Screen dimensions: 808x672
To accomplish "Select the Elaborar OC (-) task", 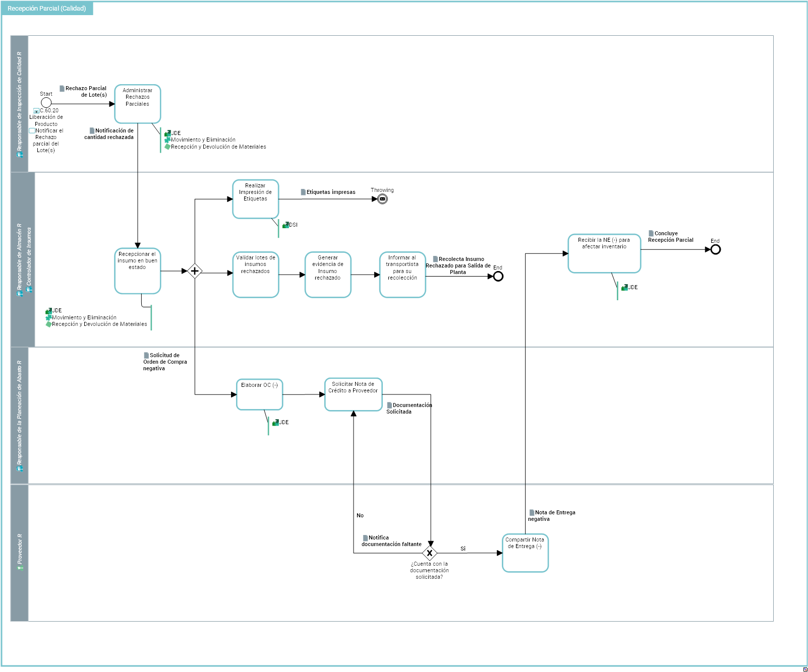I will coord(260,394).
